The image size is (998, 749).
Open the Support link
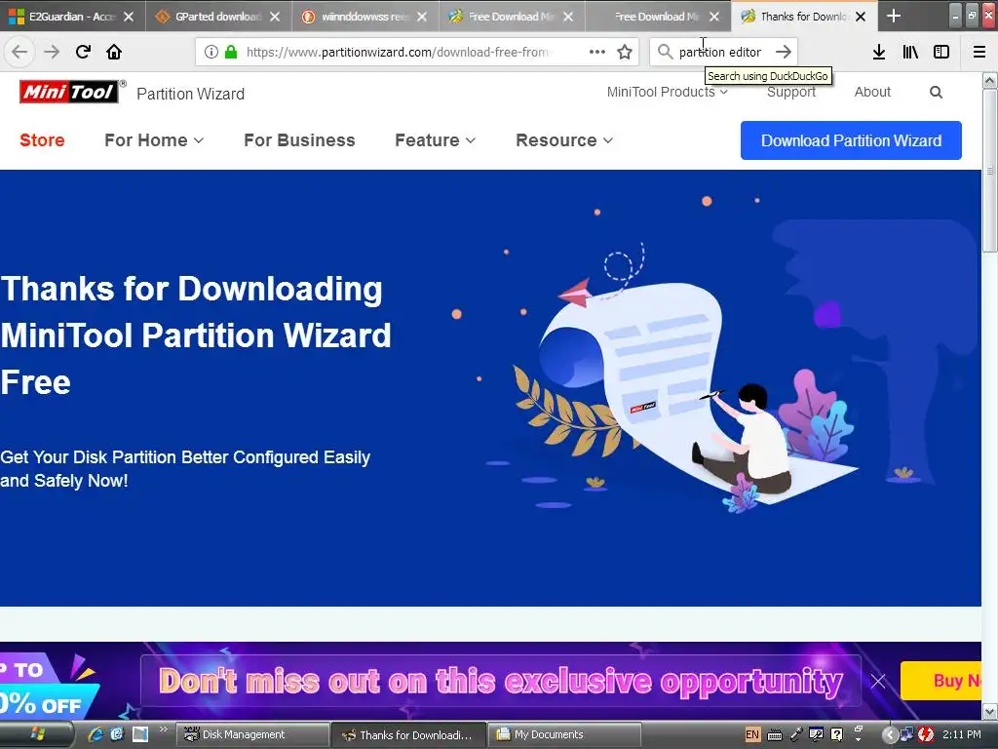click(x=791, y=93)
